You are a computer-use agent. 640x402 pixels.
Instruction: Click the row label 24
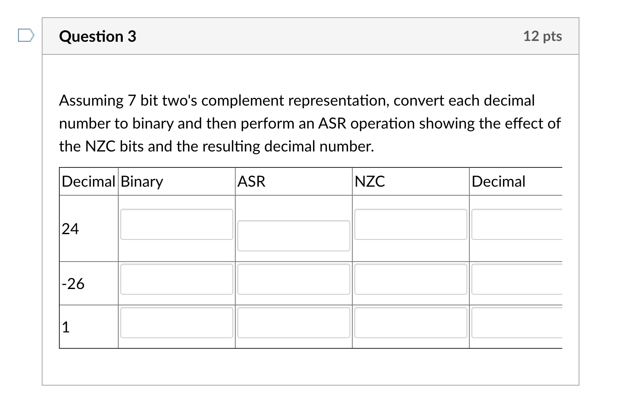(x=70, y=229)
